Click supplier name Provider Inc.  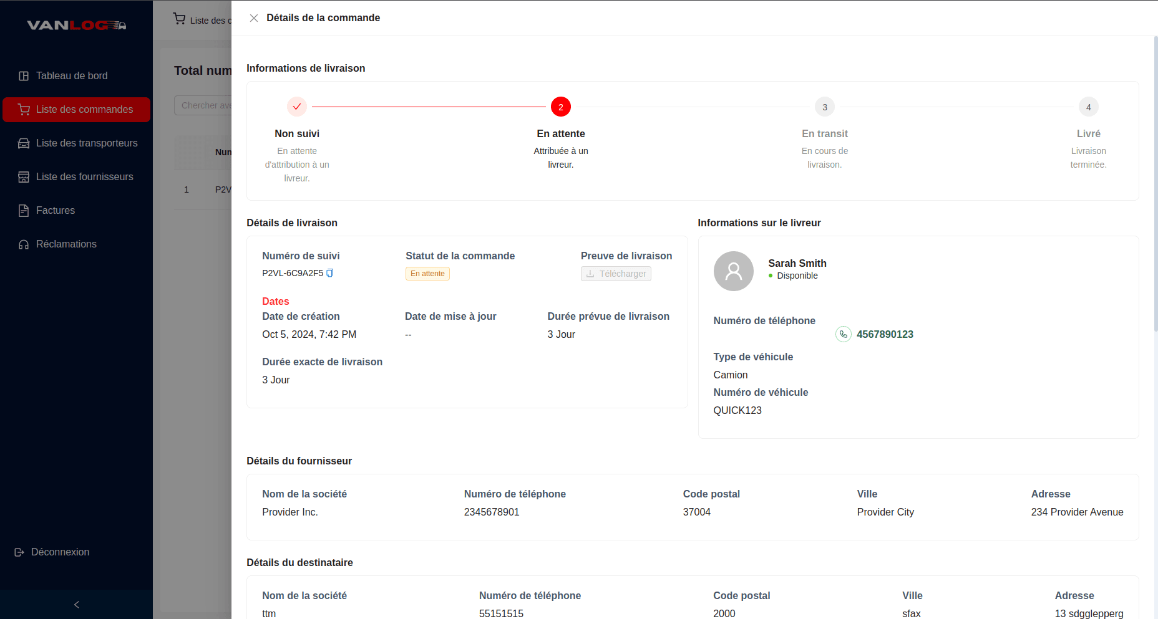click(x=290, y=512)
